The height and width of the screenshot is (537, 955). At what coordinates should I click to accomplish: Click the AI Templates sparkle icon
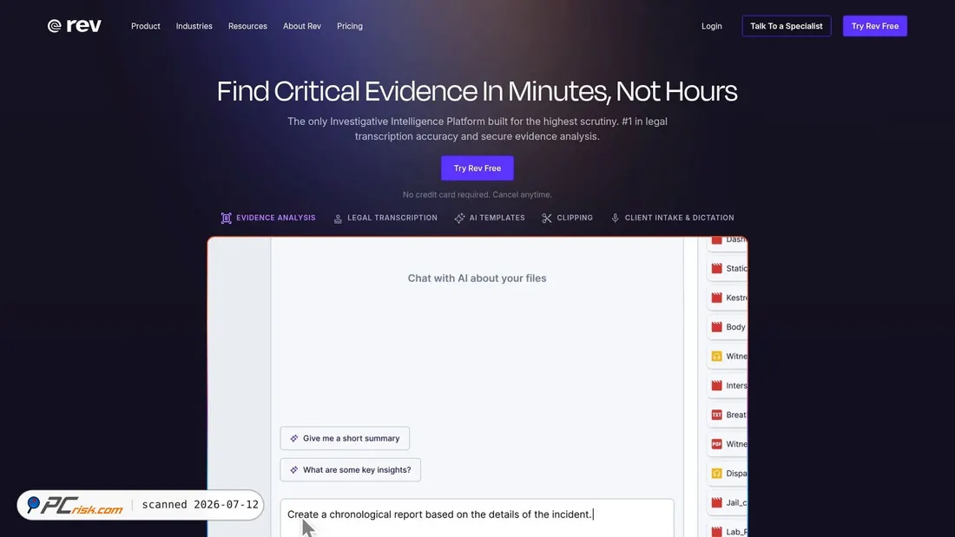[460, 218]
